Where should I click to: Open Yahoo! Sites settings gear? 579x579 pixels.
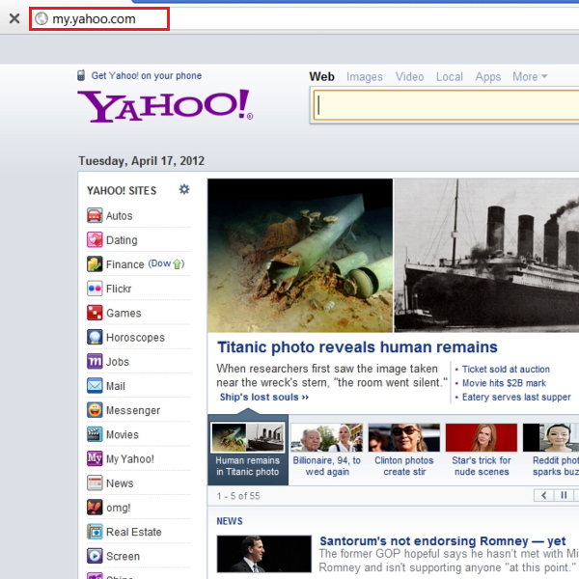184,189
